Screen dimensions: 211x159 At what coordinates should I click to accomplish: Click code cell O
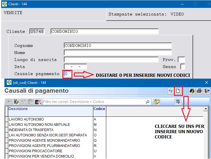(99, 135)
